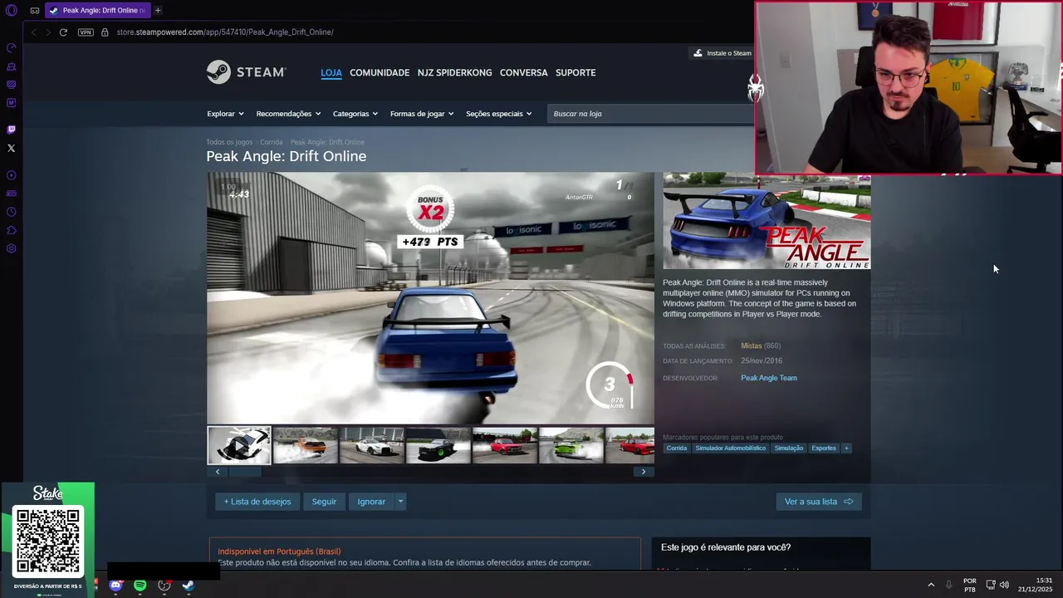Click the thumbnail strip scrollbar handle
The width and height of the screenshot is (1063, 598).
[245, 472]
